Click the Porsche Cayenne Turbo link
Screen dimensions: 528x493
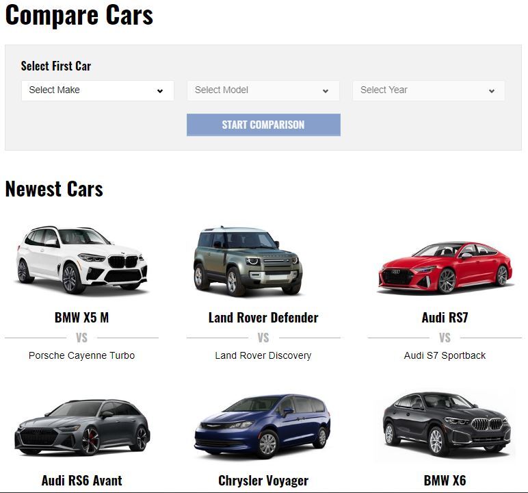(x=81, y=355)
